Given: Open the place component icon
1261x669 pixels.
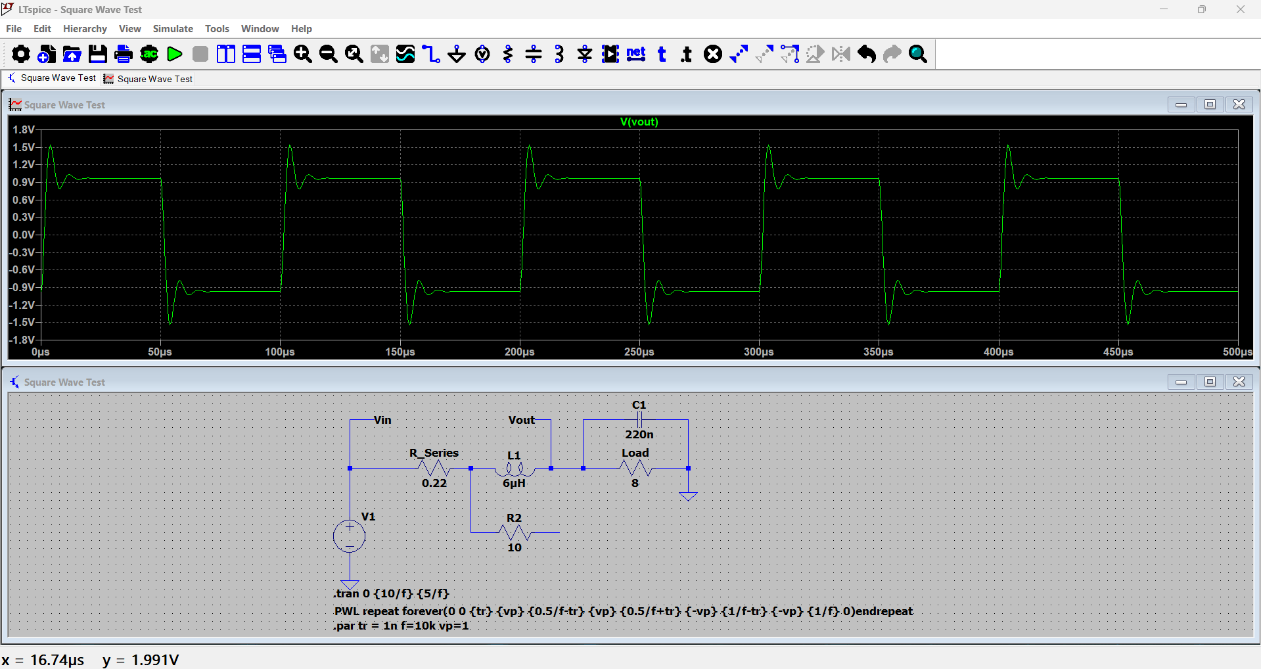Looking at the screenshot, I should tap(610, 54).
